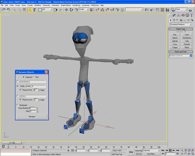The height and width of the screenshot is (156, 195).
Task: Click the Undo arrow in main toolbar
Action: pyautogui.click(x=3, y=10)
